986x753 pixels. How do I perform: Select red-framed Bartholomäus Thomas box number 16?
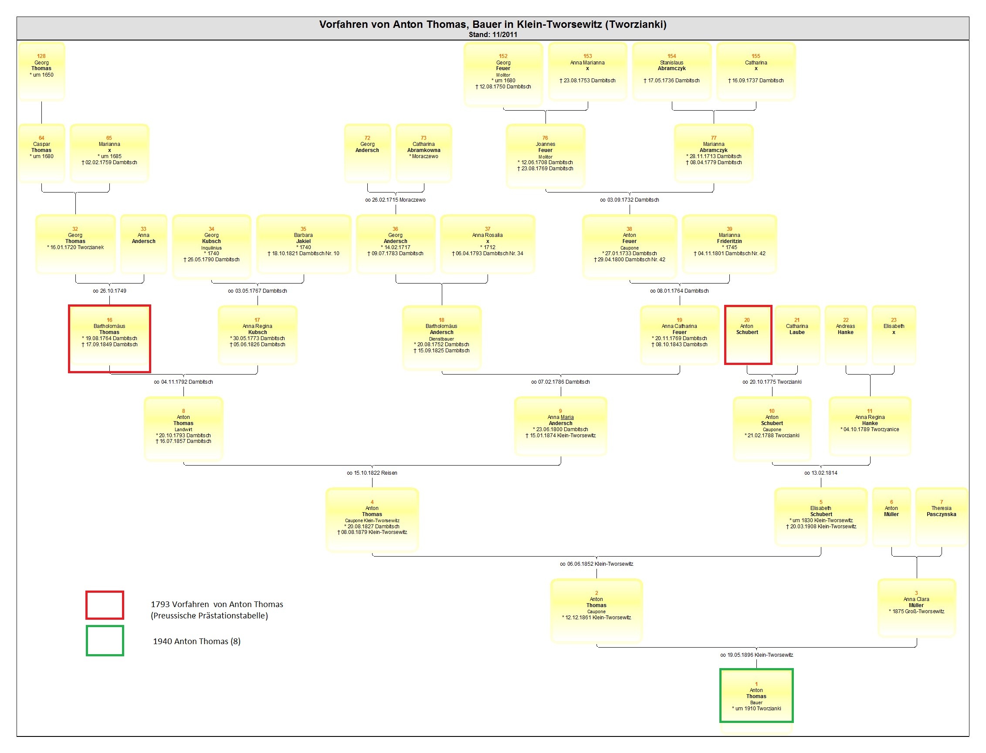(109, 338)
